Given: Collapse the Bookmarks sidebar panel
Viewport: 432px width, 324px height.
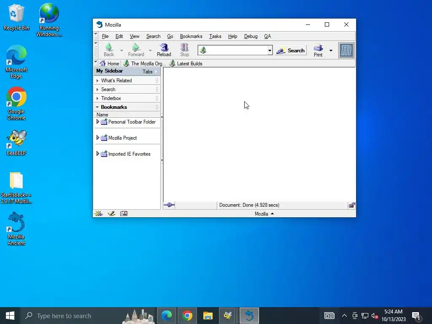Looking at the screenshot, I should tap(127, 107).
